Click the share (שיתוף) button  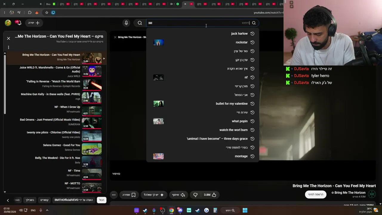click(178, 195)
